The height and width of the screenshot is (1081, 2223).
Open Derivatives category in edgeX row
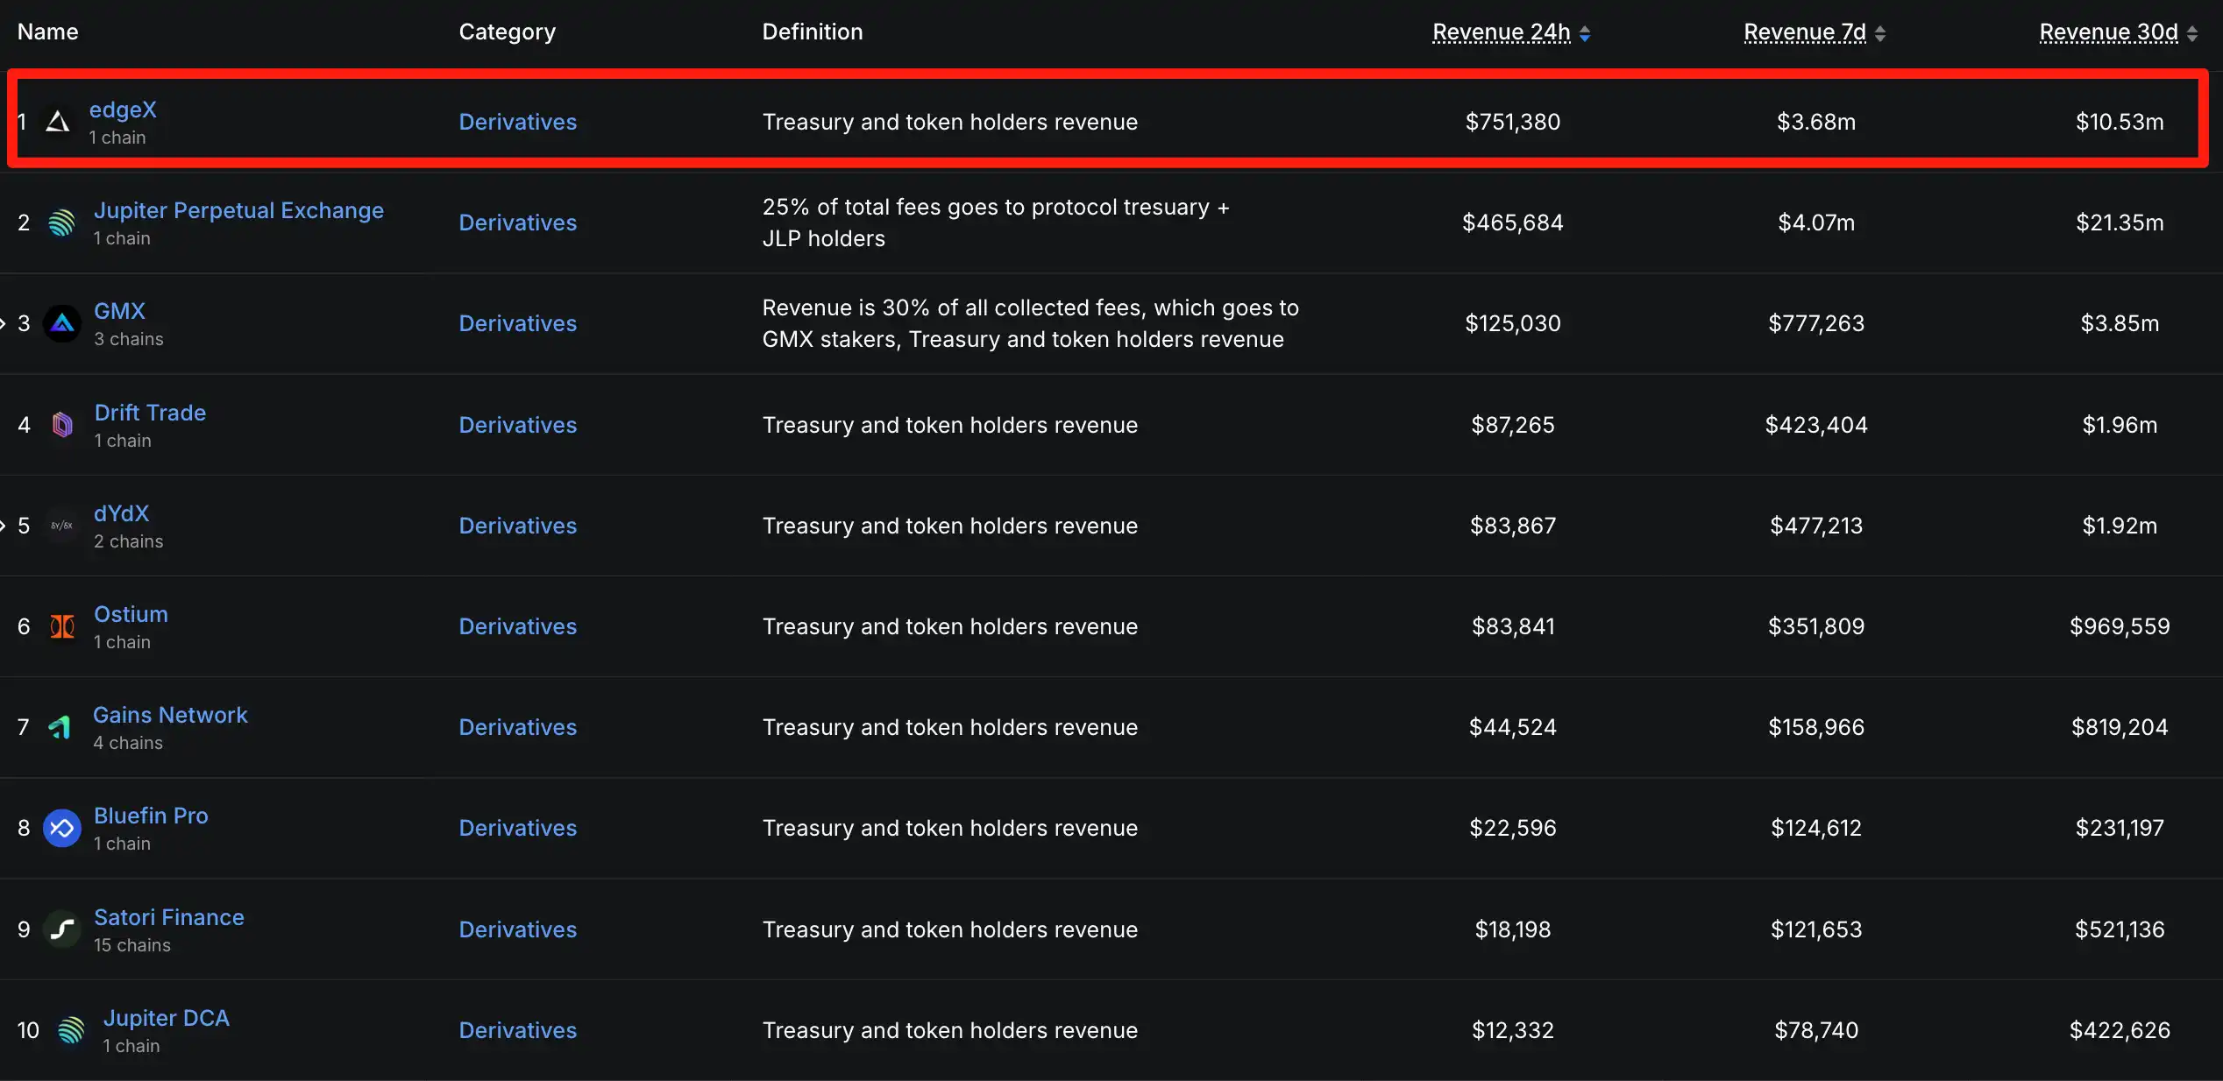tap(517, 122)
